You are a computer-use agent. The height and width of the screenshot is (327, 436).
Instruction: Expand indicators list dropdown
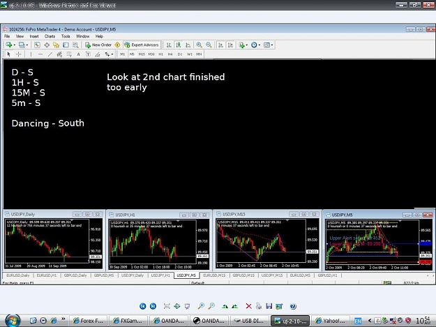247,45
